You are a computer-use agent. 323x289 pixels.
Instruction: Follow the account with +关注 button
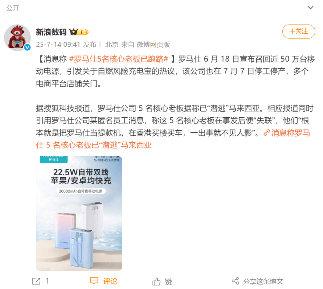(298, 32)
